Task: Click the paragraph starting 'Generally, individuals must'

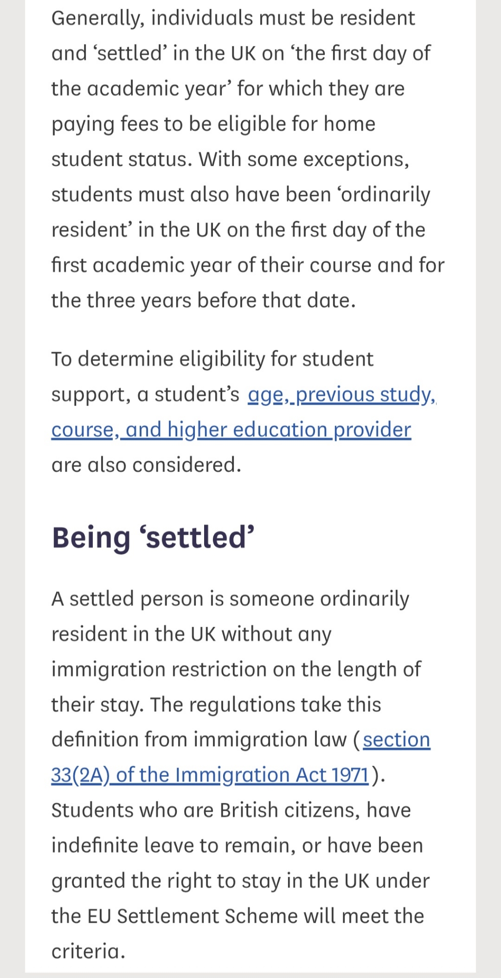Action: tap(233, 18)
